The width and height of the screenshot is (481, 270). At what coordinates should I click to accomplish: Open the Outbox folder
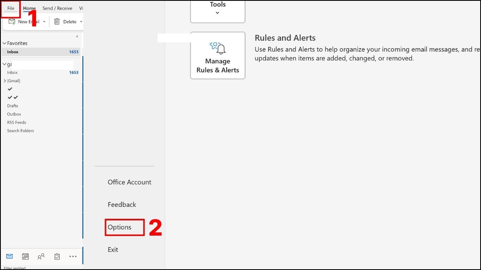(14, 114)
